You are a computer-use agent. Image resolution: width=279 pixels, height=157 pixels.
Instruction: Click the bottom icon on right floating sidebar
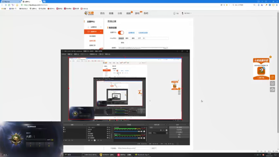(272, 90)
